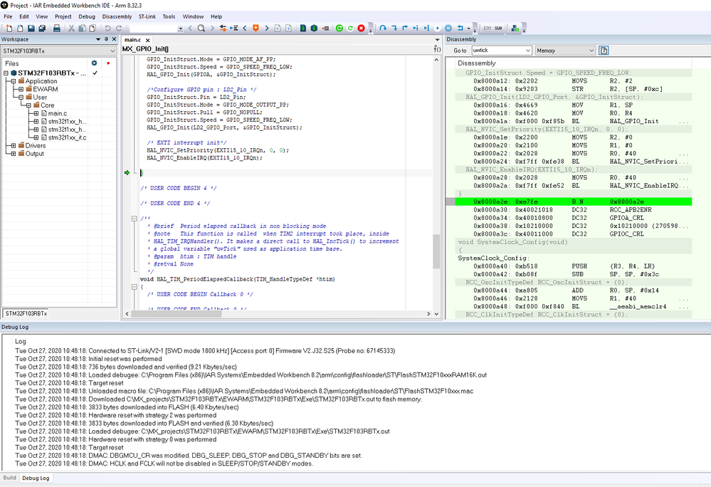Click the Step Out debug icon
This screenshot has height=487, width=711.
pos(404,28)
